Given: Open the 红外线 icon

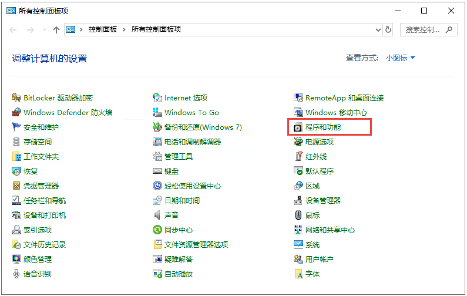Looking at the screenshot, I should [x=298, y=156].
